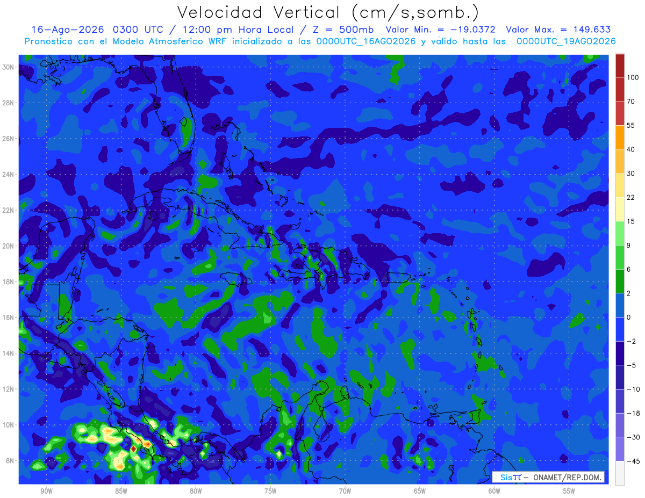Click the "28N" latitude label
Screen dimensions: 645x498
coord(9,103)
